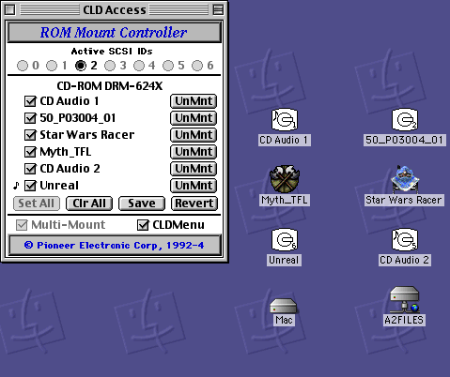Image resolution: width=450 pixels, height=377 pixels.
Task: Uncheck the Myth_TFL checkbox
Action: coord(30,152)
